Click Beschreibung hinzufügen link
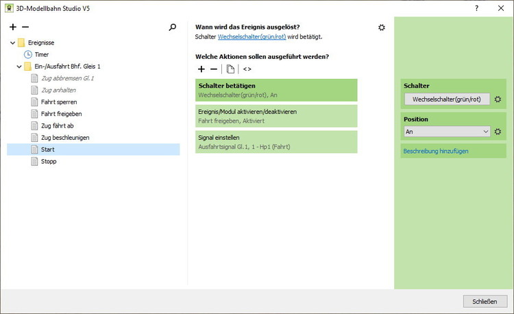Viewport: 514px width, 314px height. click(436, 151)
